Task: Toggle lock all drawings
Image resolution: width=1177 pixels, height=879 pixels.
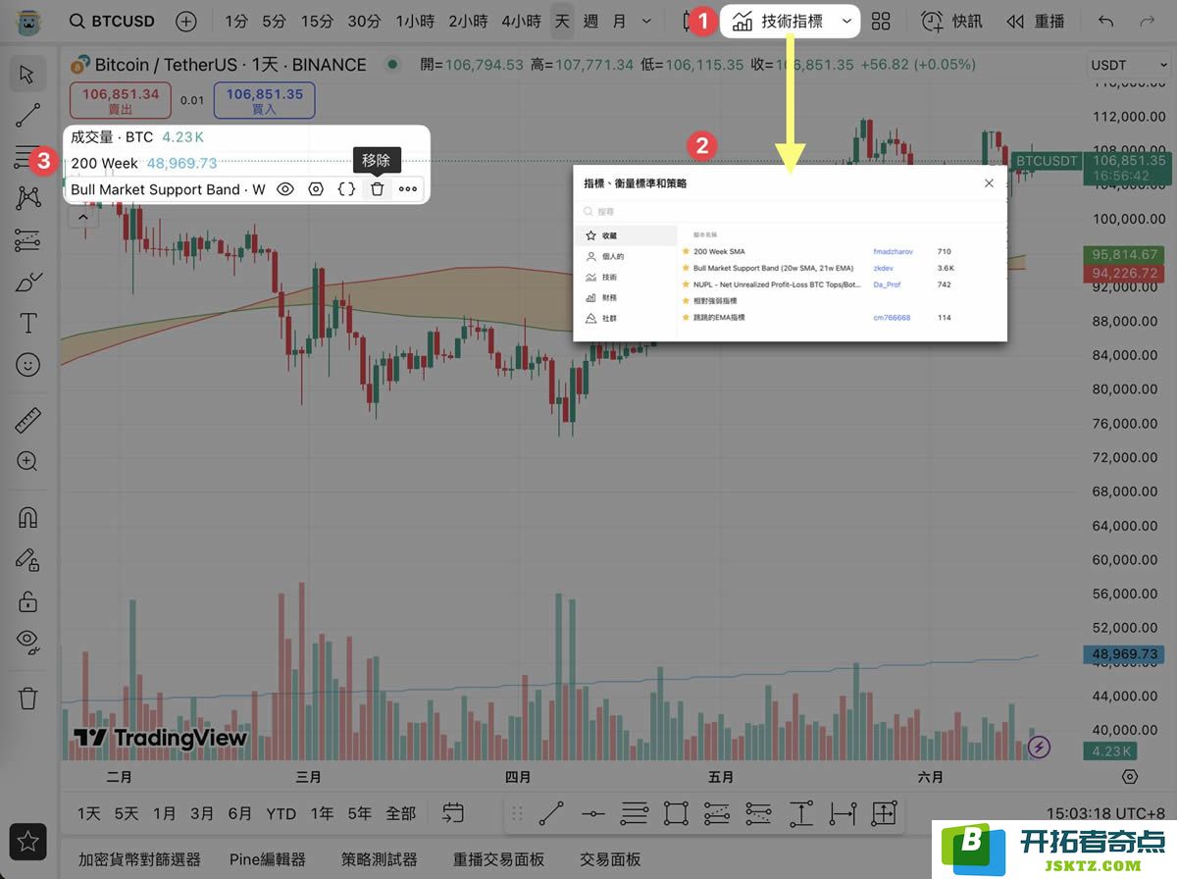Action: (x=27, y=600)
